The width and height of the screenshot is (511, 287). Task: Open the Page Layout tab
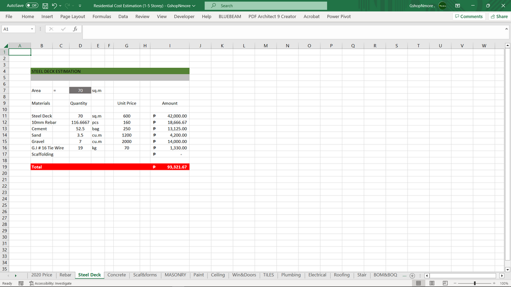[72, 16]
